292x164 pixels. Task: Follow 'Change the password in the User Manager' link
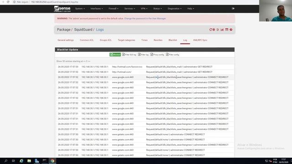(x=145, y=19)
